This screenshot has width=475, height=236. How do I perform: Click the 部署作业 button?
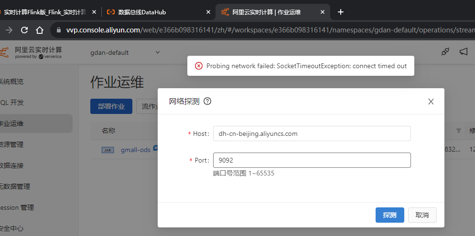tap(111, 106)
